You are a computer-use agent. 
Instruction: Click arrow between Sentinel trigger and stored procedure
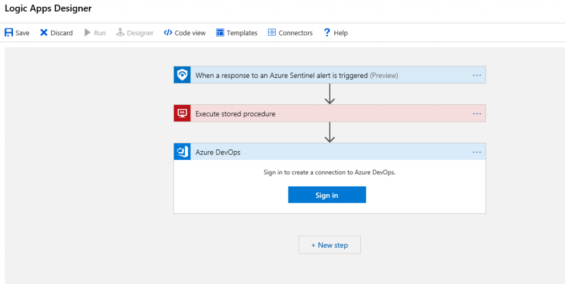(x=330, y=94)
